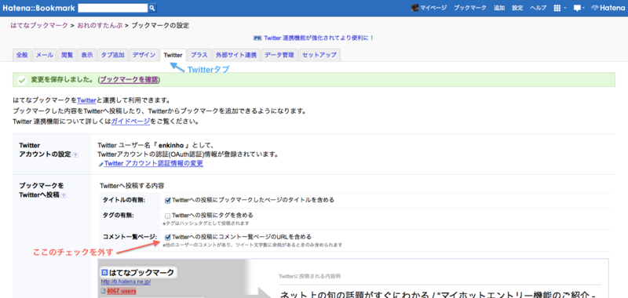Switch to the 全般 tab
The image size is (628, 298).
point(22,55)
